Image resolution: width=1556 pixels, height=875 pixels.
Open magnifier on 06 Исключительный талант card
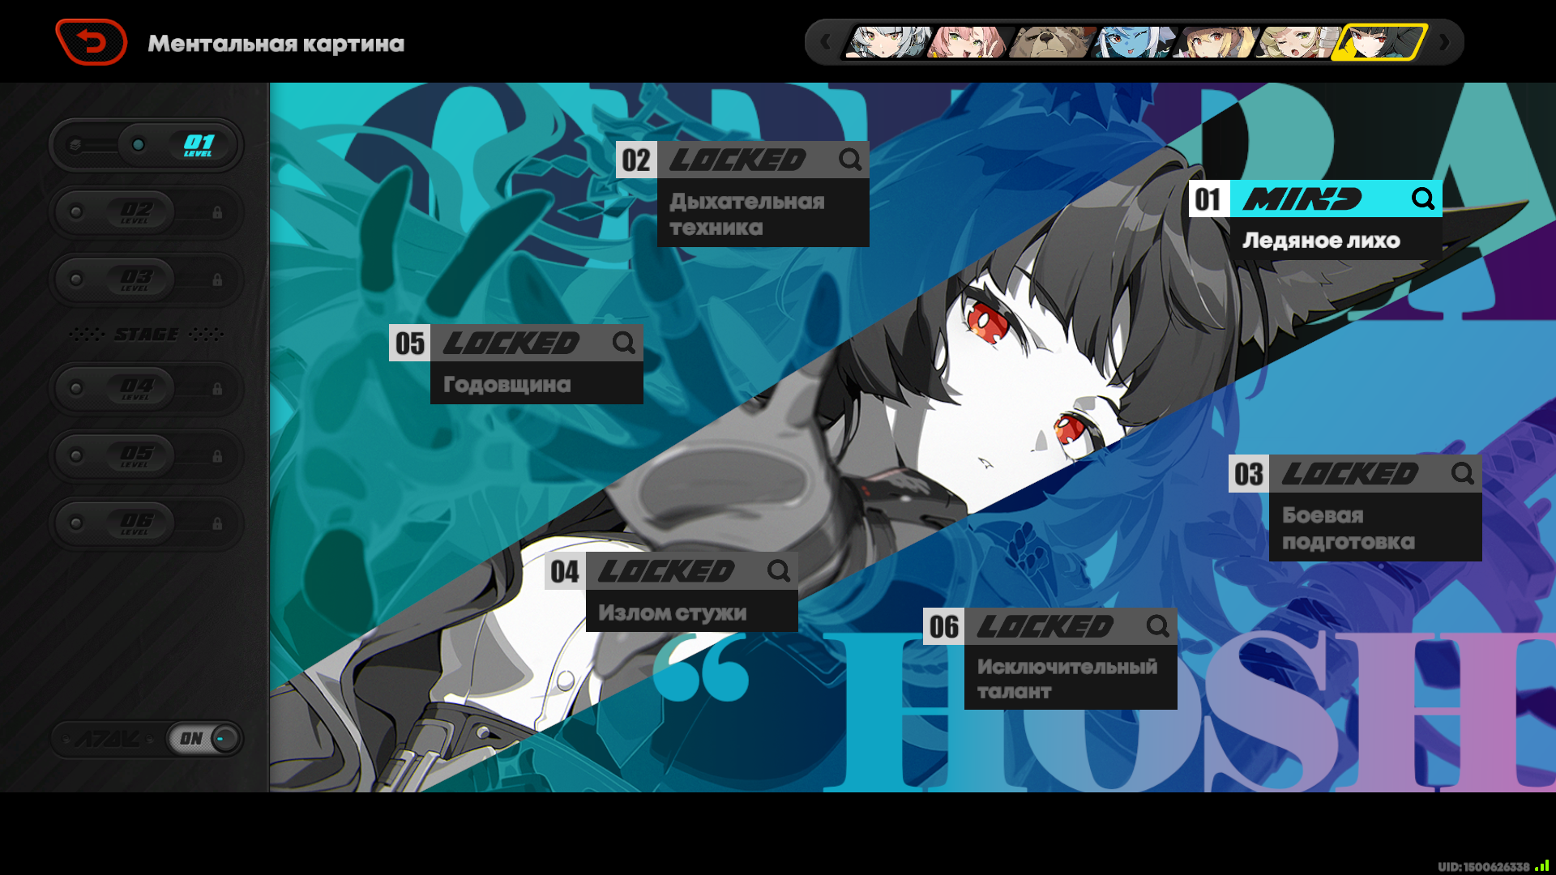(1158, 625)
